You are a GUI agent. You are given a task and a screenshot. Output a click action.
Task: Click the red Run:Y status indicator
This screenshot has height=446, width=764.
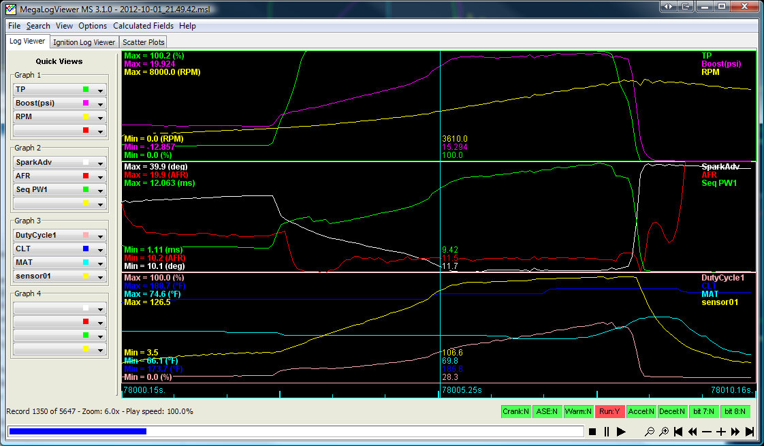[609, 411]
